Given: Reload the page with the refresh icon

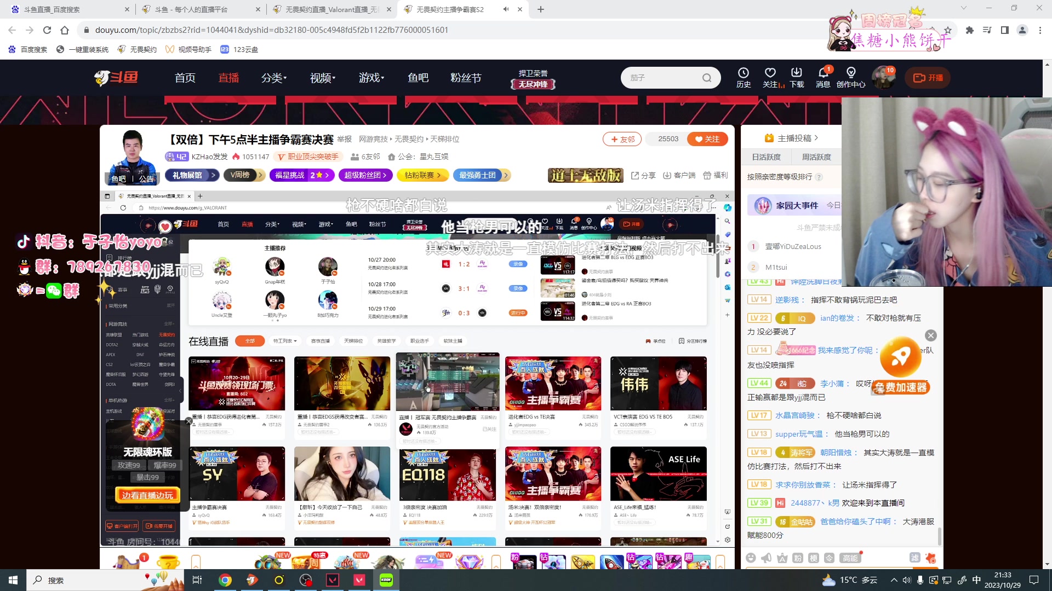Looking at the screenshot, I should tap(47, 30).
